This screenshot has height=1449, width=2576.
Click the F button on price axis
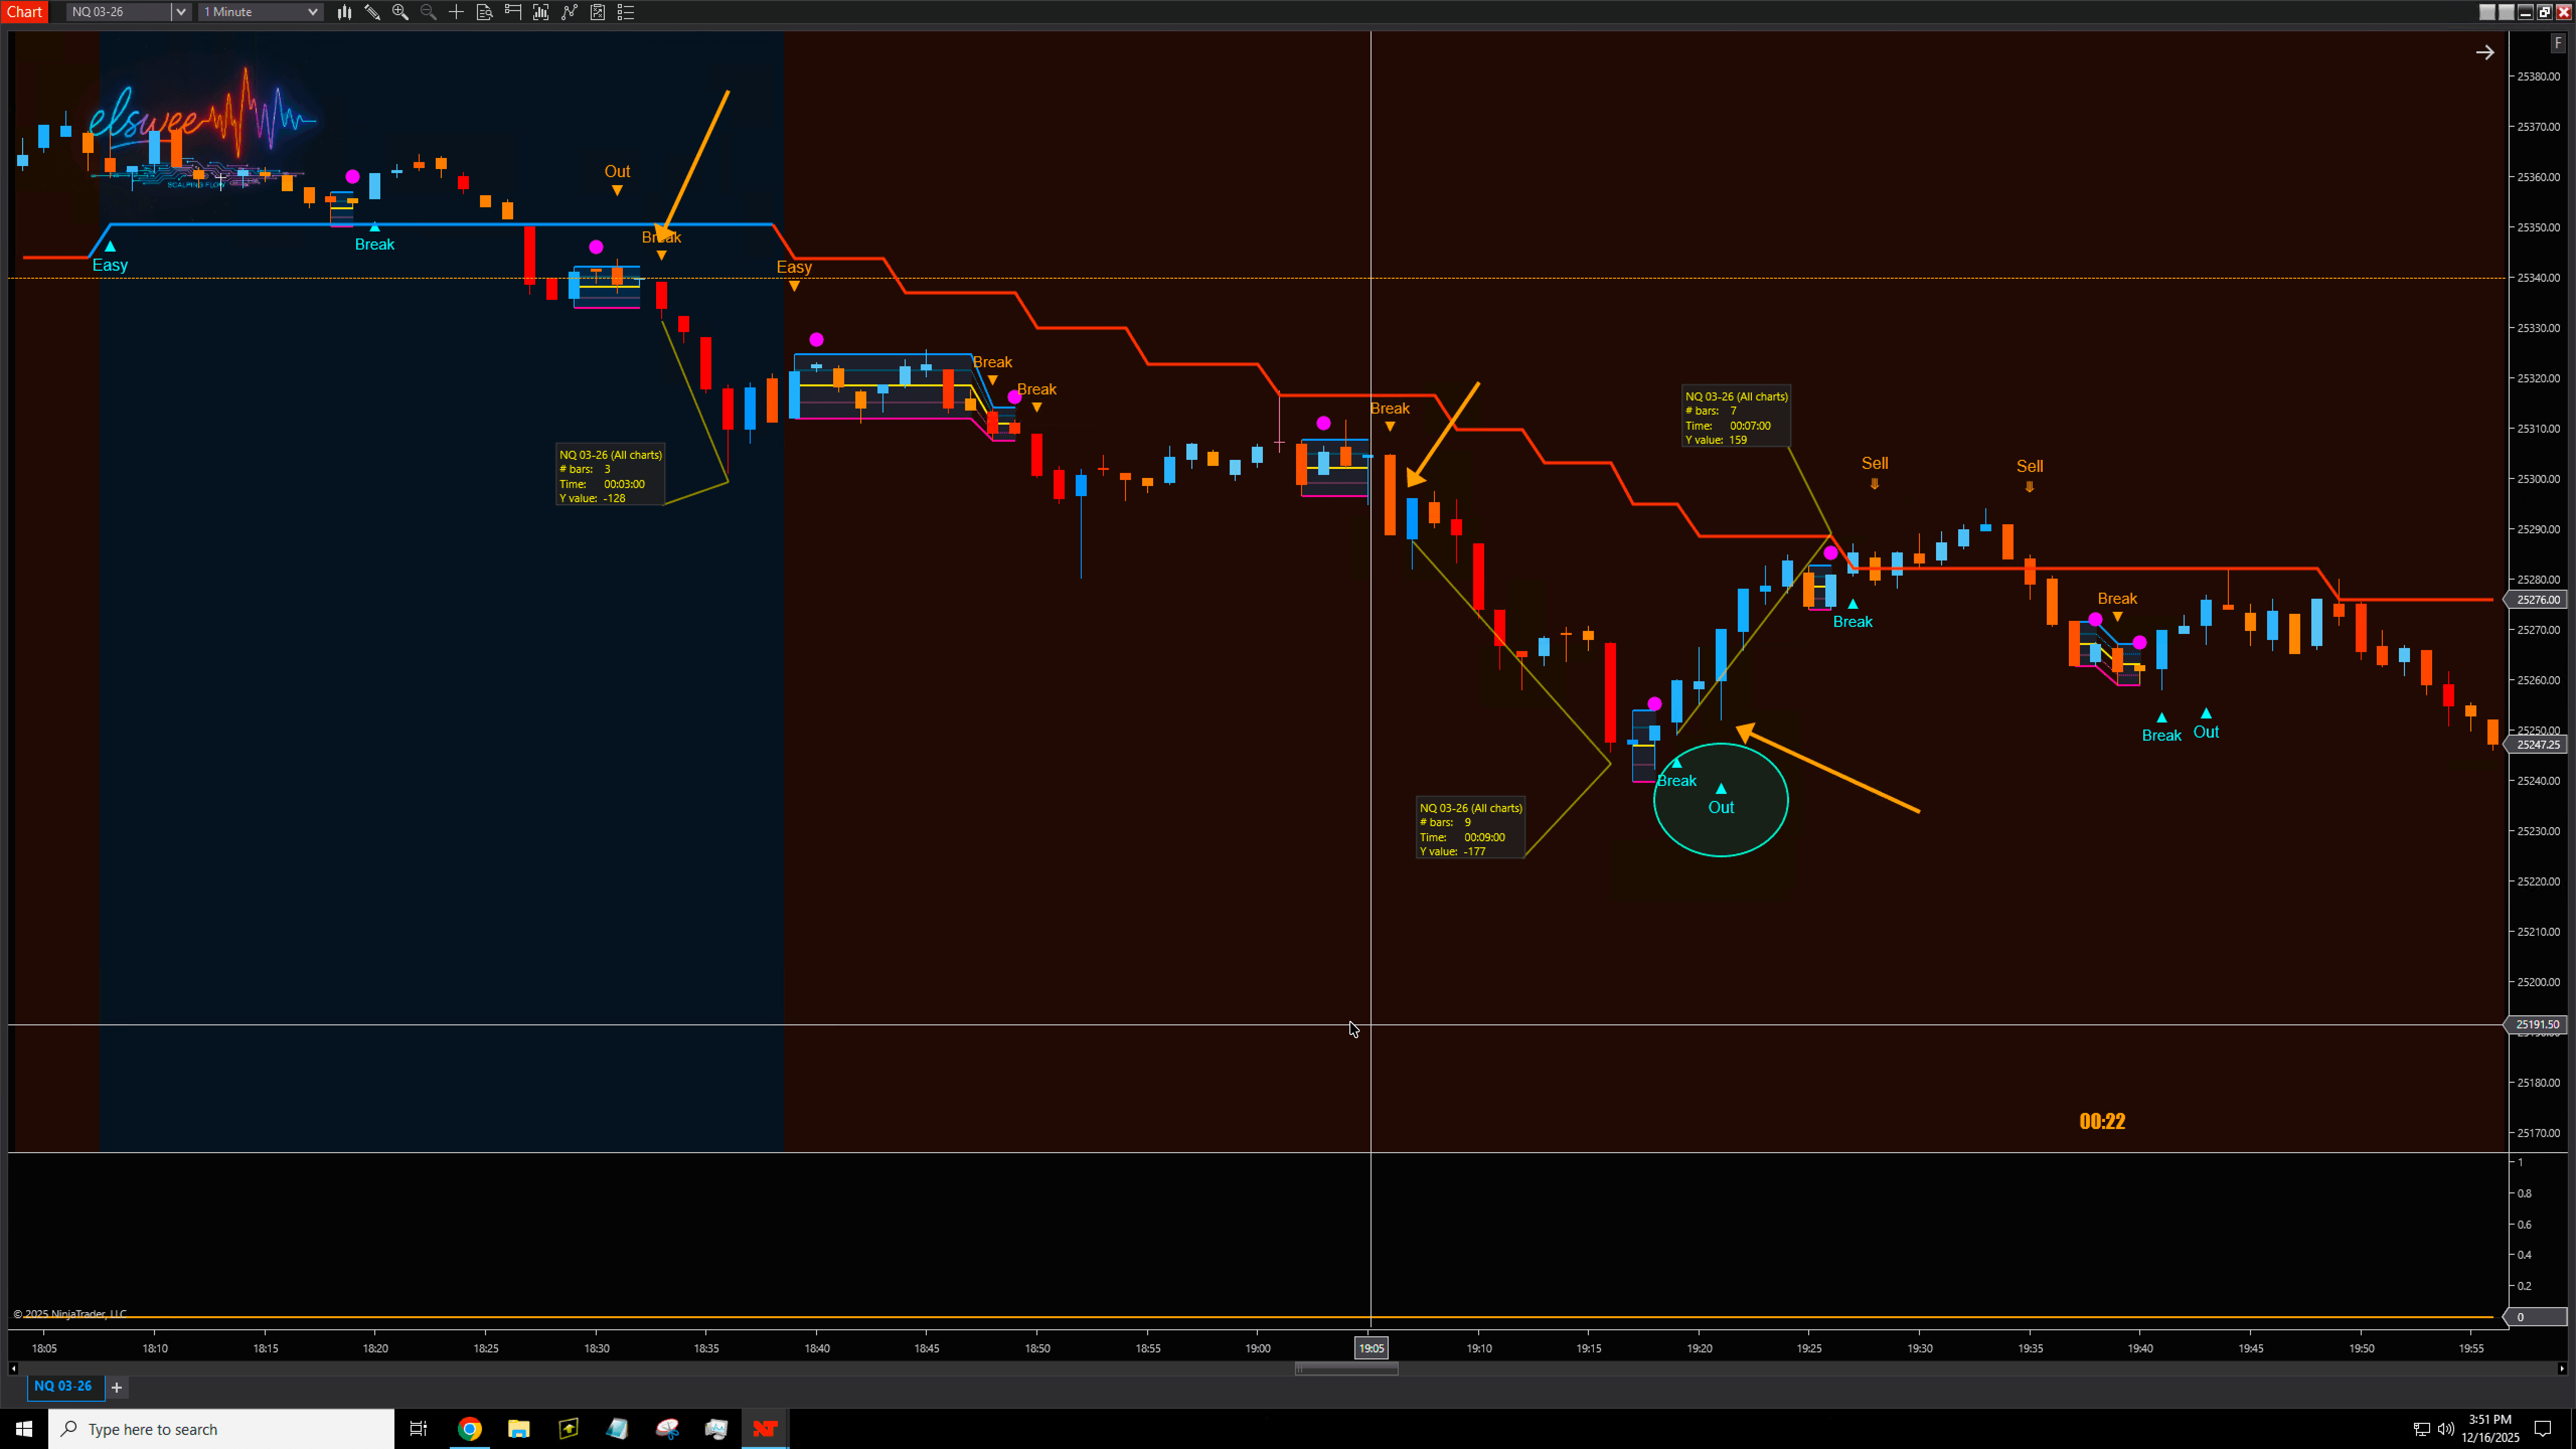tap(2558, 43)
